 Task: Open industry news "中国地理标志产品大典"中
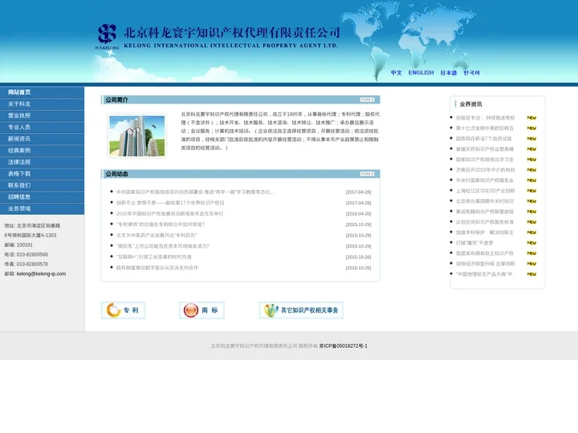point(484,274)
